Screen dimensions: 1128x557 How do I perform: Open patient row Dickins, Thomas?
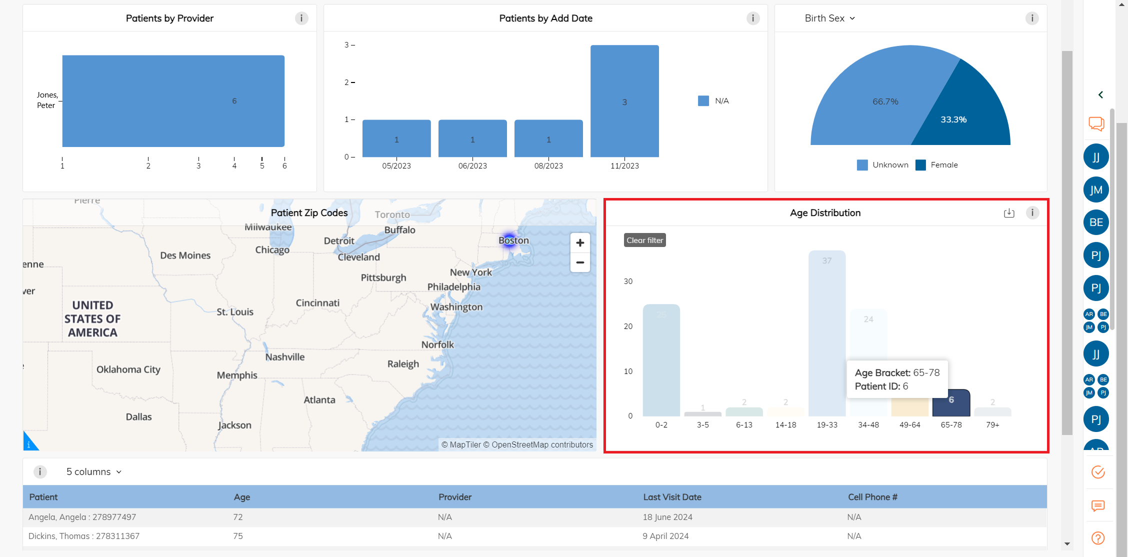(84, 536)
